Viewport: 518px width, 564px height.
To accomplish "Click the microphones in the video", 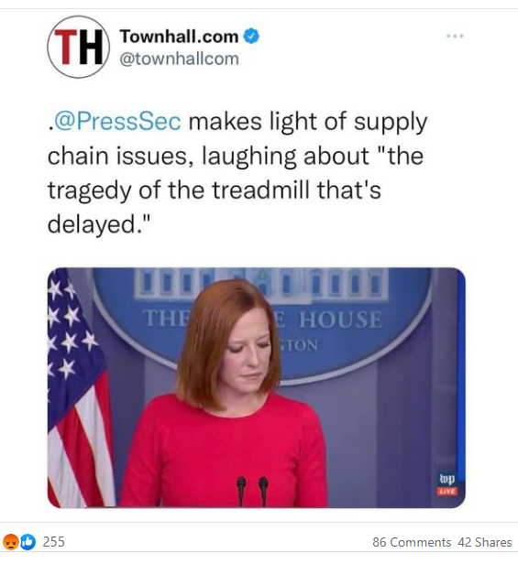I will (x=252, y=490).
